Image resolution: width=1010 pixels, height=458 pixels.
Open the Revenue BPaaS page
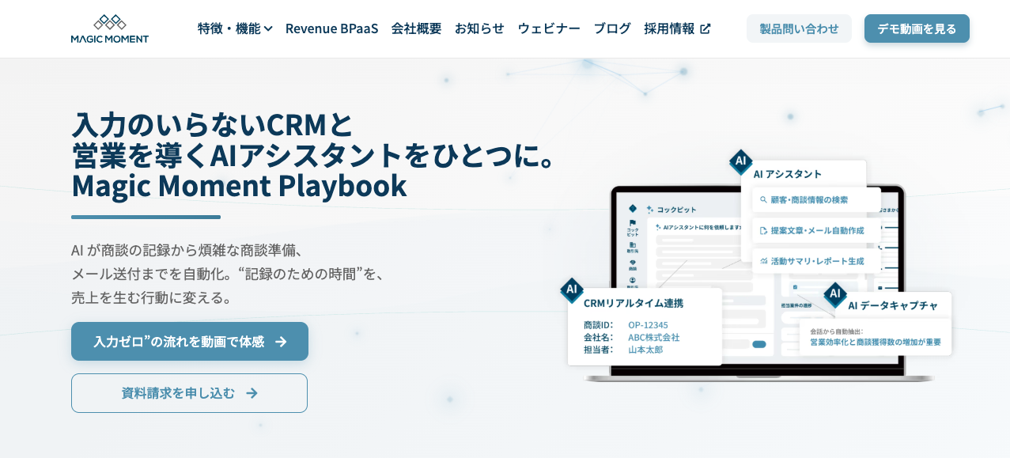click(331, 28)
